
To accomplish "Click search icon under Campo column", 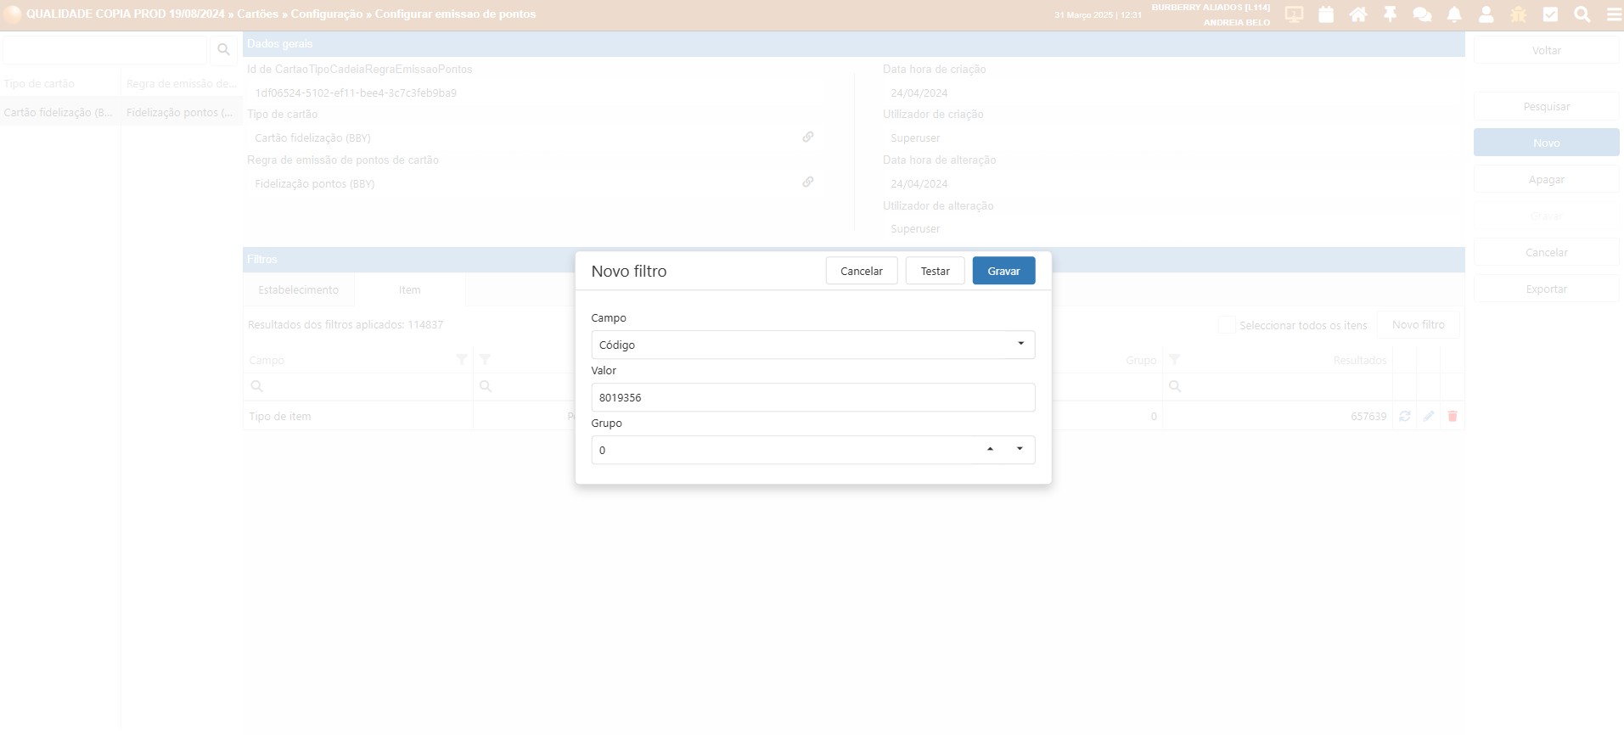I will (x=257, y=386).
